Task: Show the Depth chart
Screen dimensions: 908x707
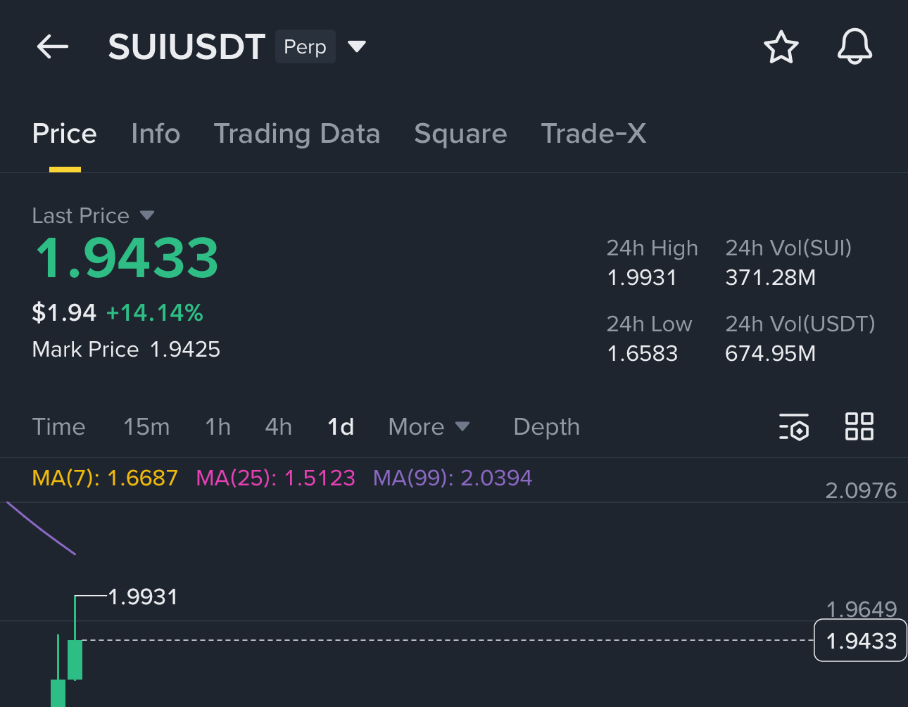Action: click(546, 427)
